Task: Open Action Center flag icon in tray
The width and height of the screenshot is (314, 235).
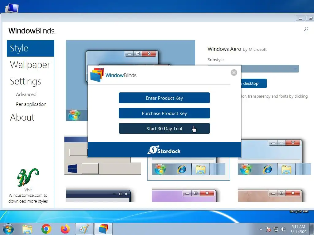Action: pos(268,229)
